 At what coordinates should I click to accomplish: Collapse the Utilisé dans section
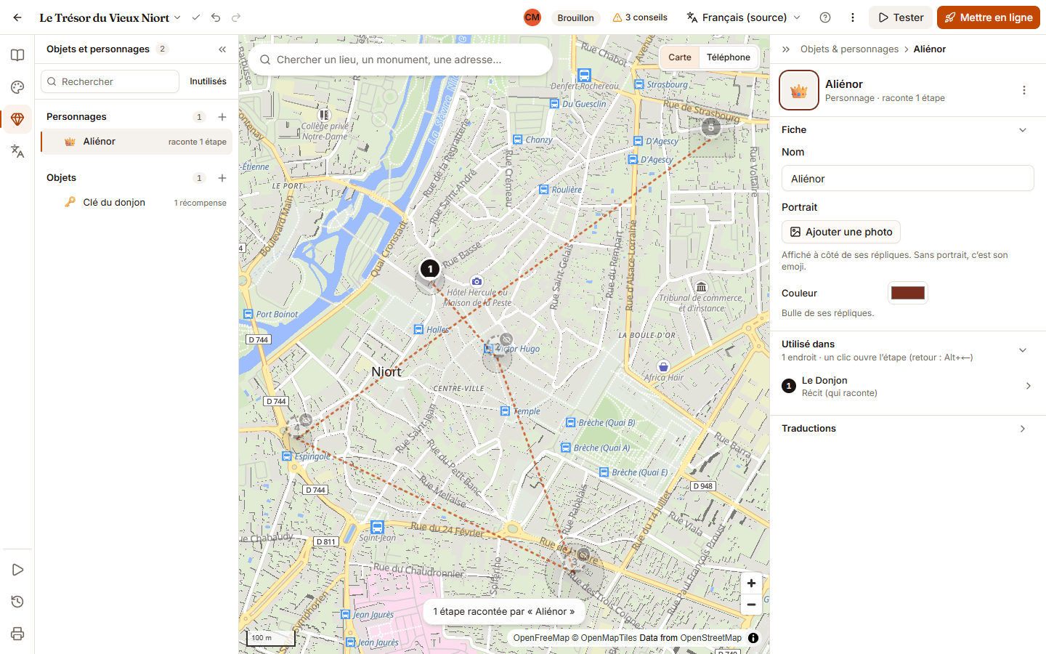point(1023,350)
